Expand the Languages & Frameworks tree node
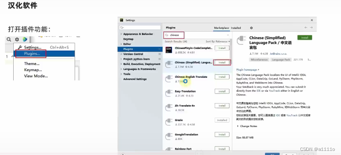Screen dimensions: 341x155 pos(121,69)
